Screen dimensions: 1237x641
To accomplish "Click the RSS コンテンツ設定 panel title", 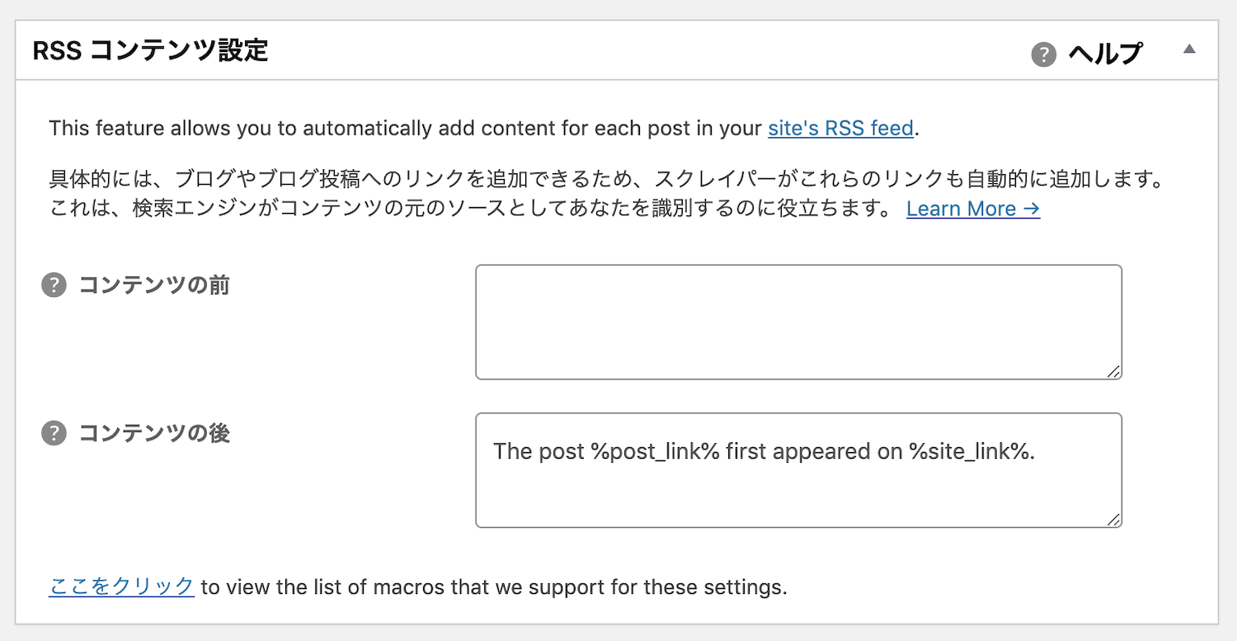I will tap(151, 50).
